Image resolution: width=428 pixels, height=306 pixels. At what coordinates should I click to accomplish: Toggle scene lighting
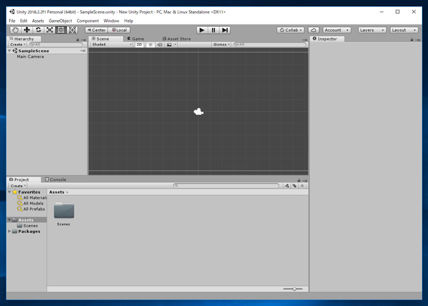(x=150, y=44)
